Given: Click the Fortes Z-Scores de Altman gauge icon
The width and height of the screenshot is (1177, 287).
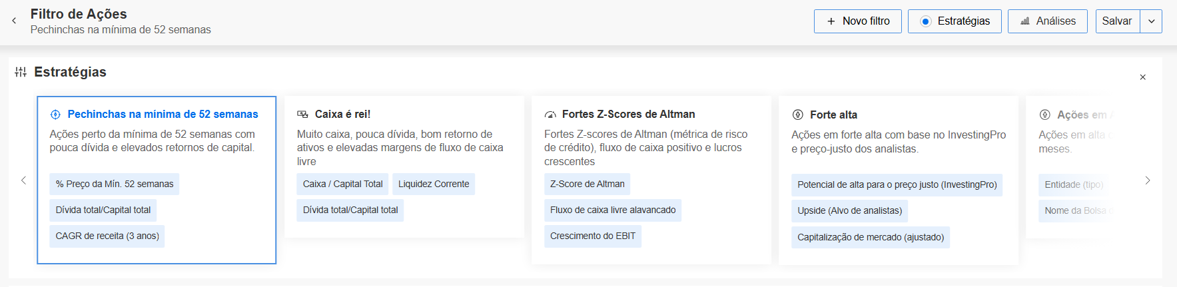Looking at the screenshot, I should 550,115.
